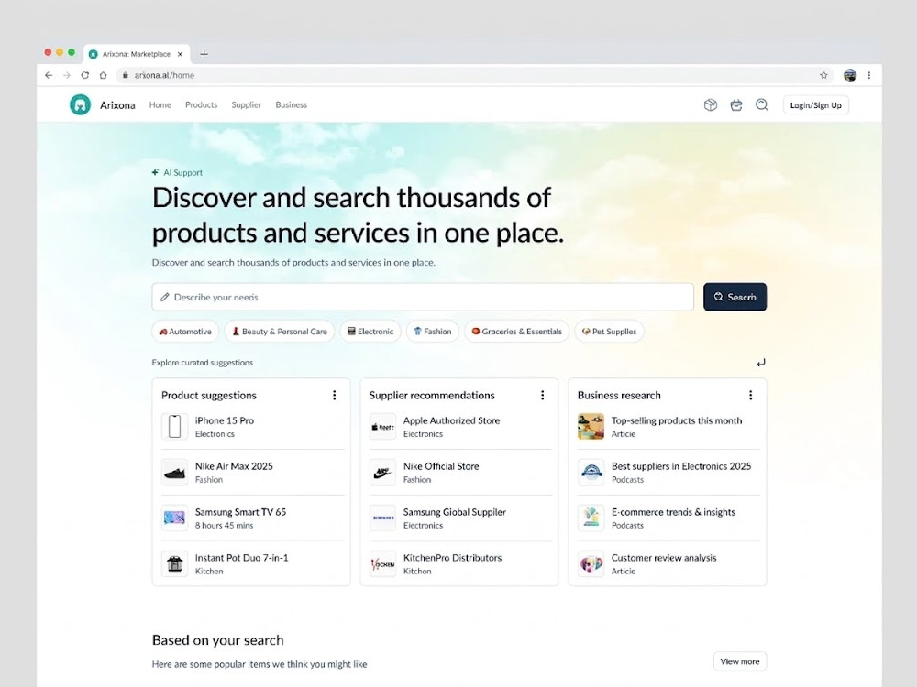The height and width of the screenshot is (687, 917).
Task: Focus the Describe your needs input field
Action: pos(423,298)
